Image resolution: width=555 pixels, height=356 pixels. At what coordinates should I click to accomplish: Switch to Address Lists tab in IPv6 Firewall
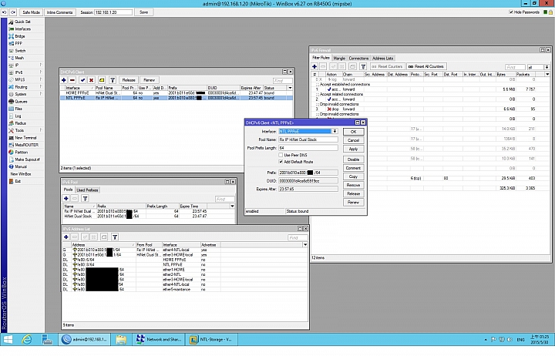[382, 58]
